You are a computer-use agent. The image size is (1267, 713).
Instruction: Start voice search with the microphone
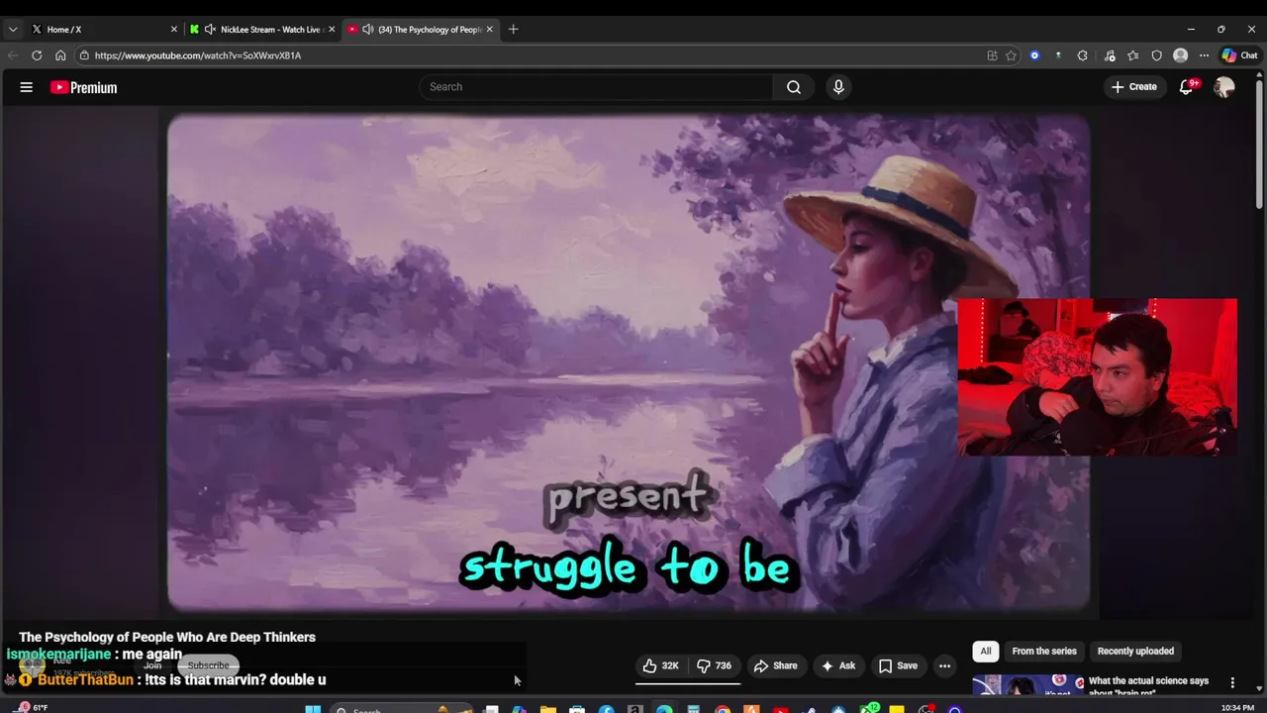(x=838, y=87)
